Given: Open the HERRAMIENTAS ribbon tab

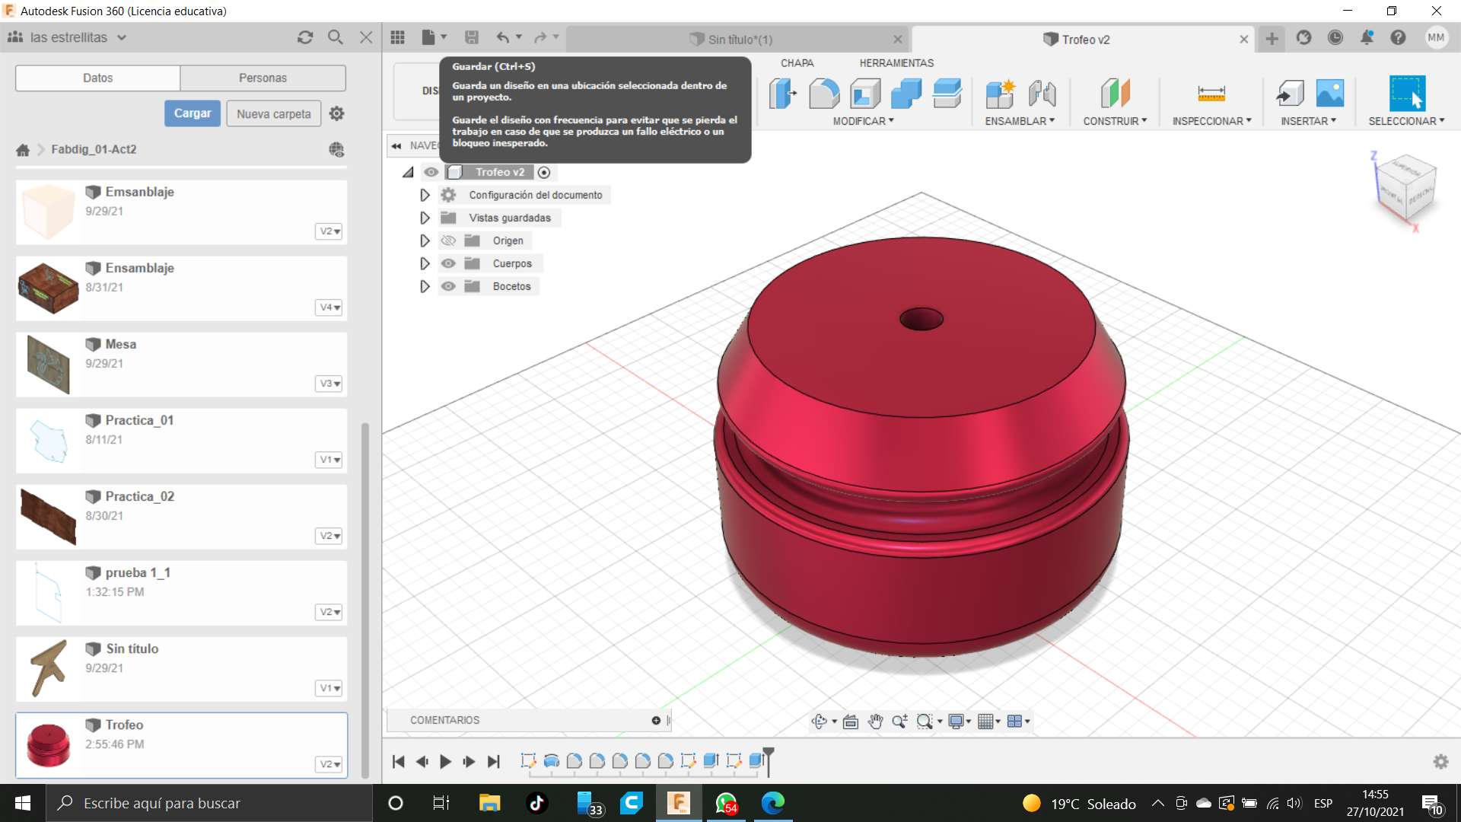Looking at the screenshot, I should click(896, 63).
